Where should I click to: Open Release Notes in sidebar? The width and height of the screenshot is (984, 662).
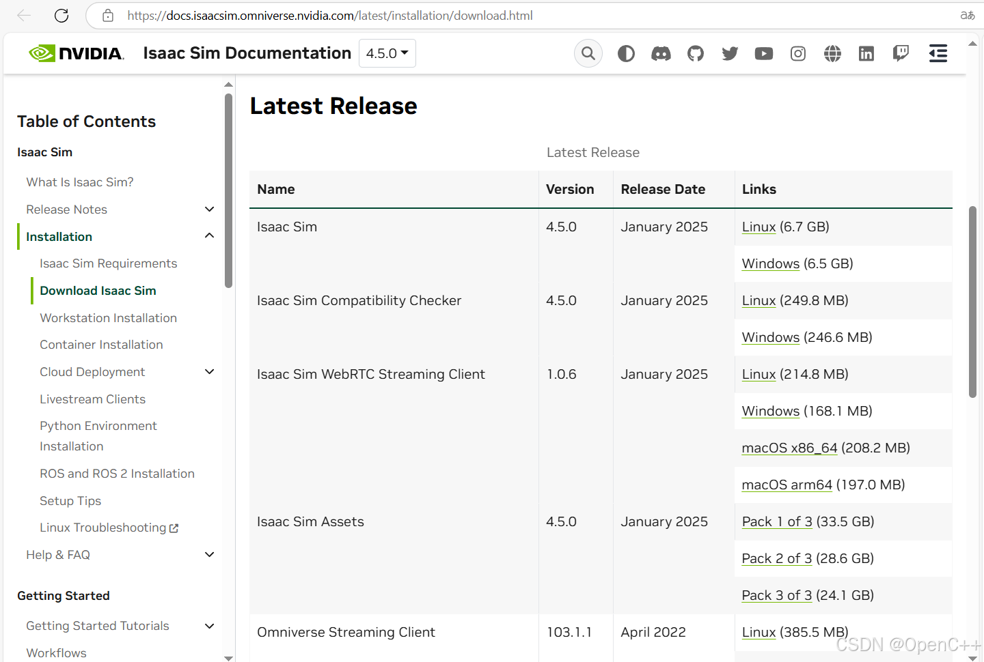point(67,210)
